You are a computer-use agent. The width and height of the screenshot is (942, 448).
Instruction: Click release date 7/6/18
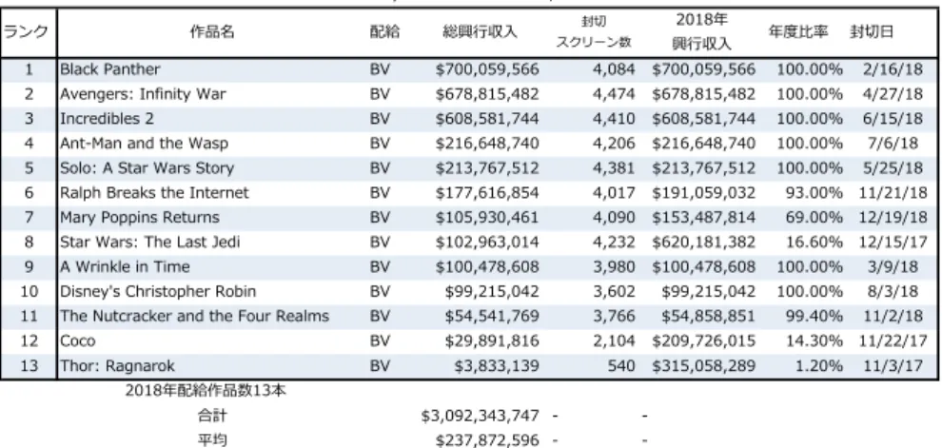point(893,144)
